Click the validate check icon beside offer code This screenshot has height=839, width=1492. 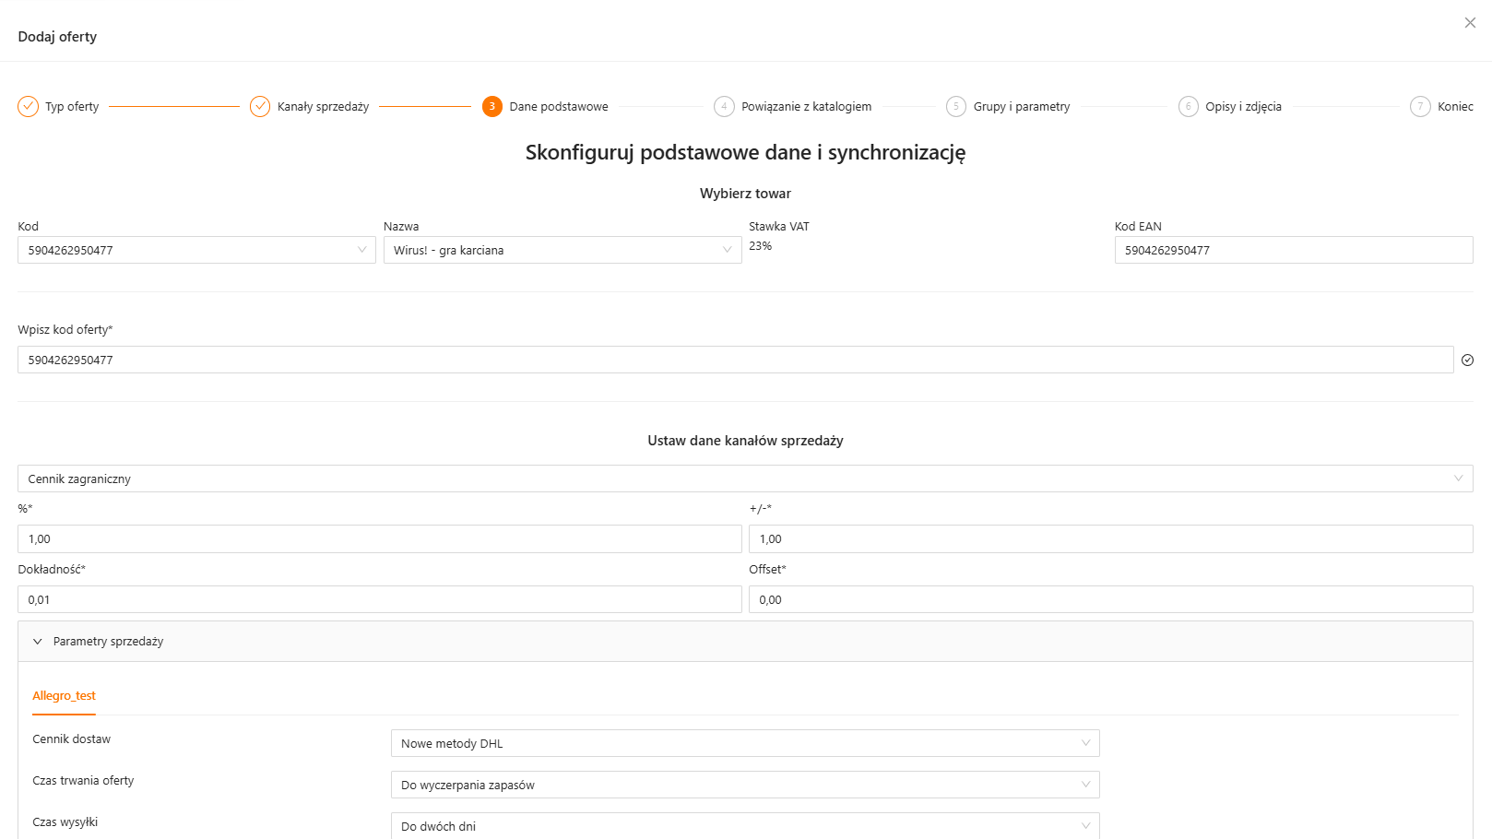(x=1467, y=360)
